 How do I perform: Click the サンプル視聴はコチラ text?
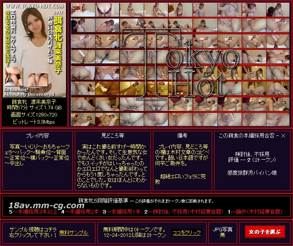pos(33,229)
